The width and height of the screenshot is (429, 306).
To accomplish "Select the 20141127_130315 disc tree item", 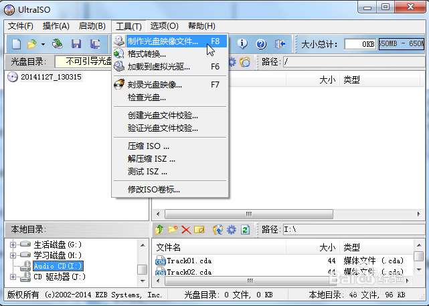I will 51,77.
